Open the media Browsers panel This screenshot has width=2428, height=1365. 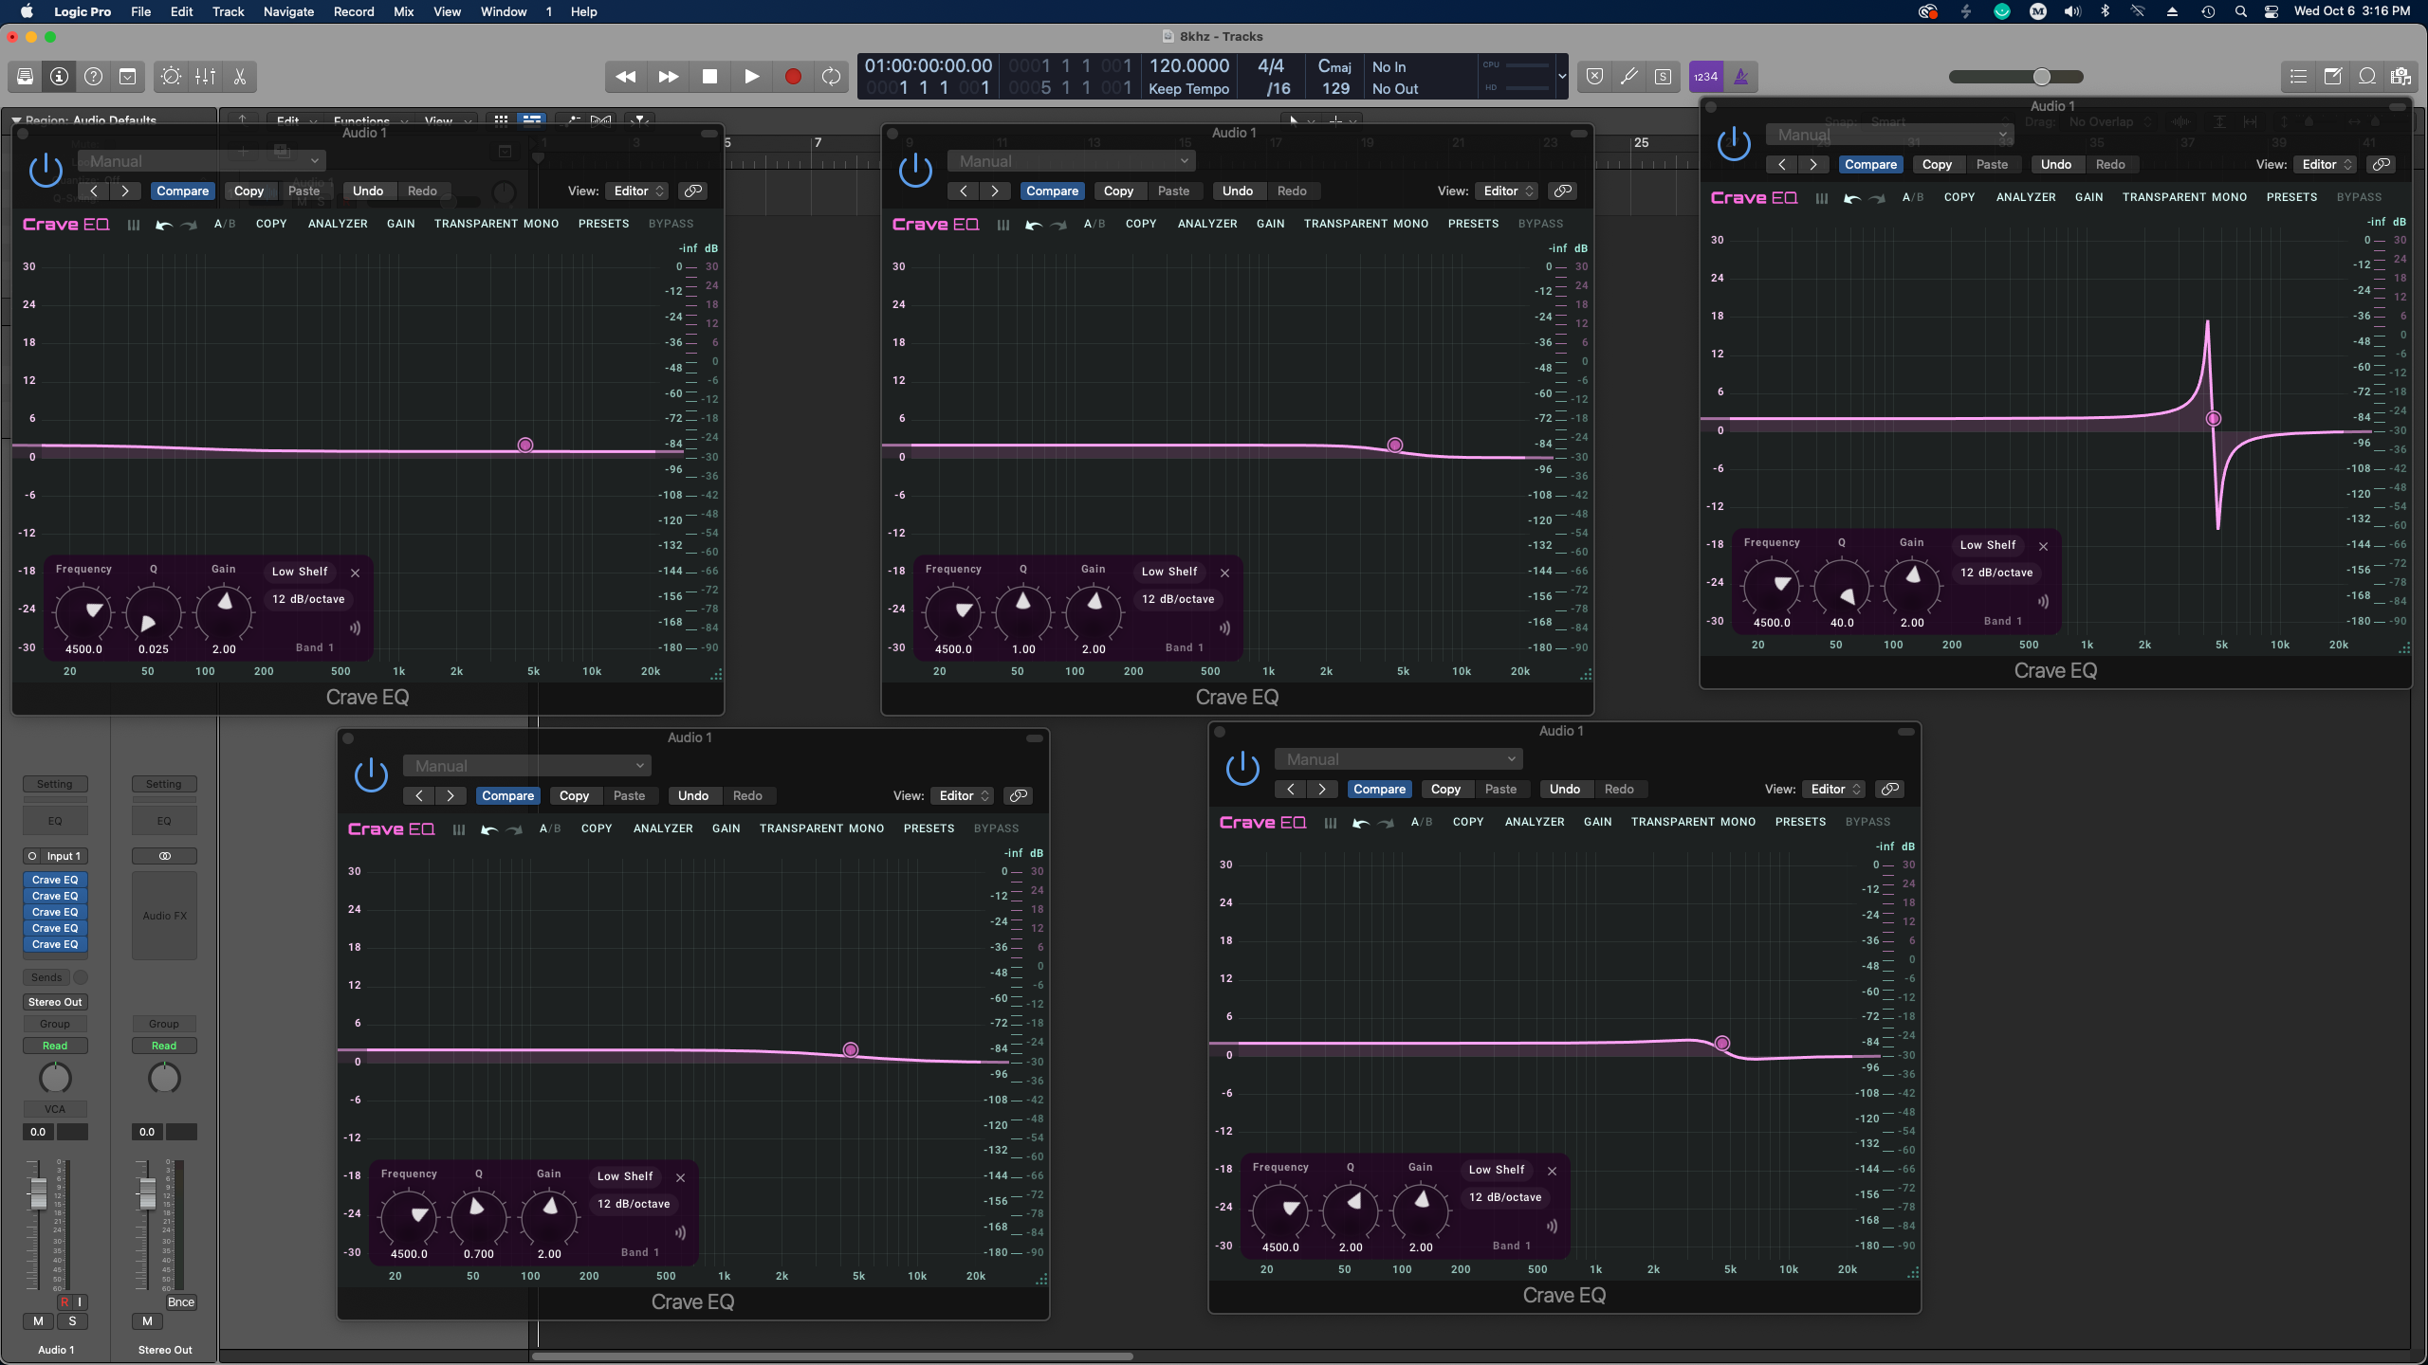point(2401,77)
